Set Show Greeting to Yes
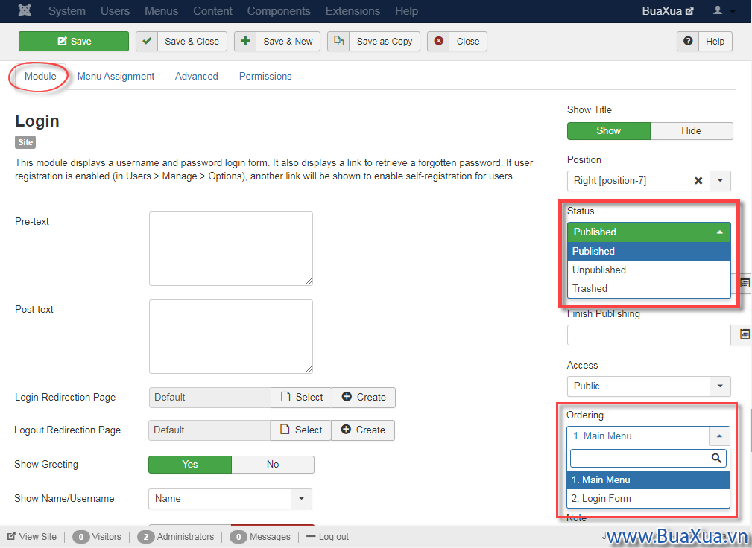The image size is (752, 548). point(190,464)
